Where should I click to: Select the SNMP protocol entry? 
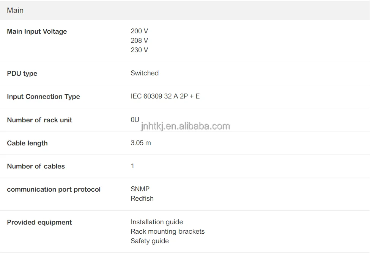pyautogui.click(x=140, y=189)
